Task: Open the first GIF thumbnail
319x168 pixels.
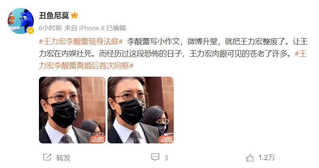Action: 72,110
